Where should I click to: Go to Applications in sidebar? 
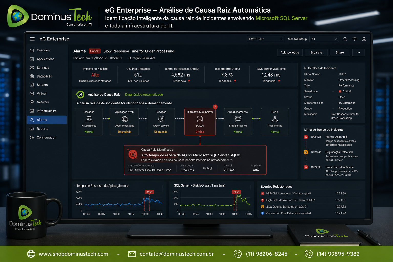click(x=47, y=59)
